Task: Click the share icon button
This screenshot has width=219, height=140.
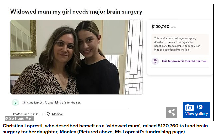Action: click(171, 112)
